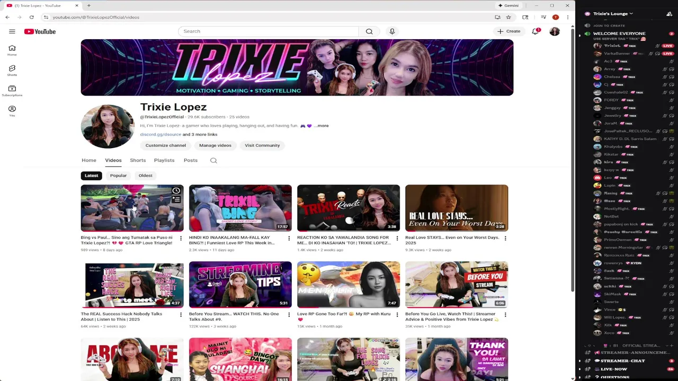This screenshot has width=678, height=381.
Task: Open the notifications bell
Action: click(536, 31)
